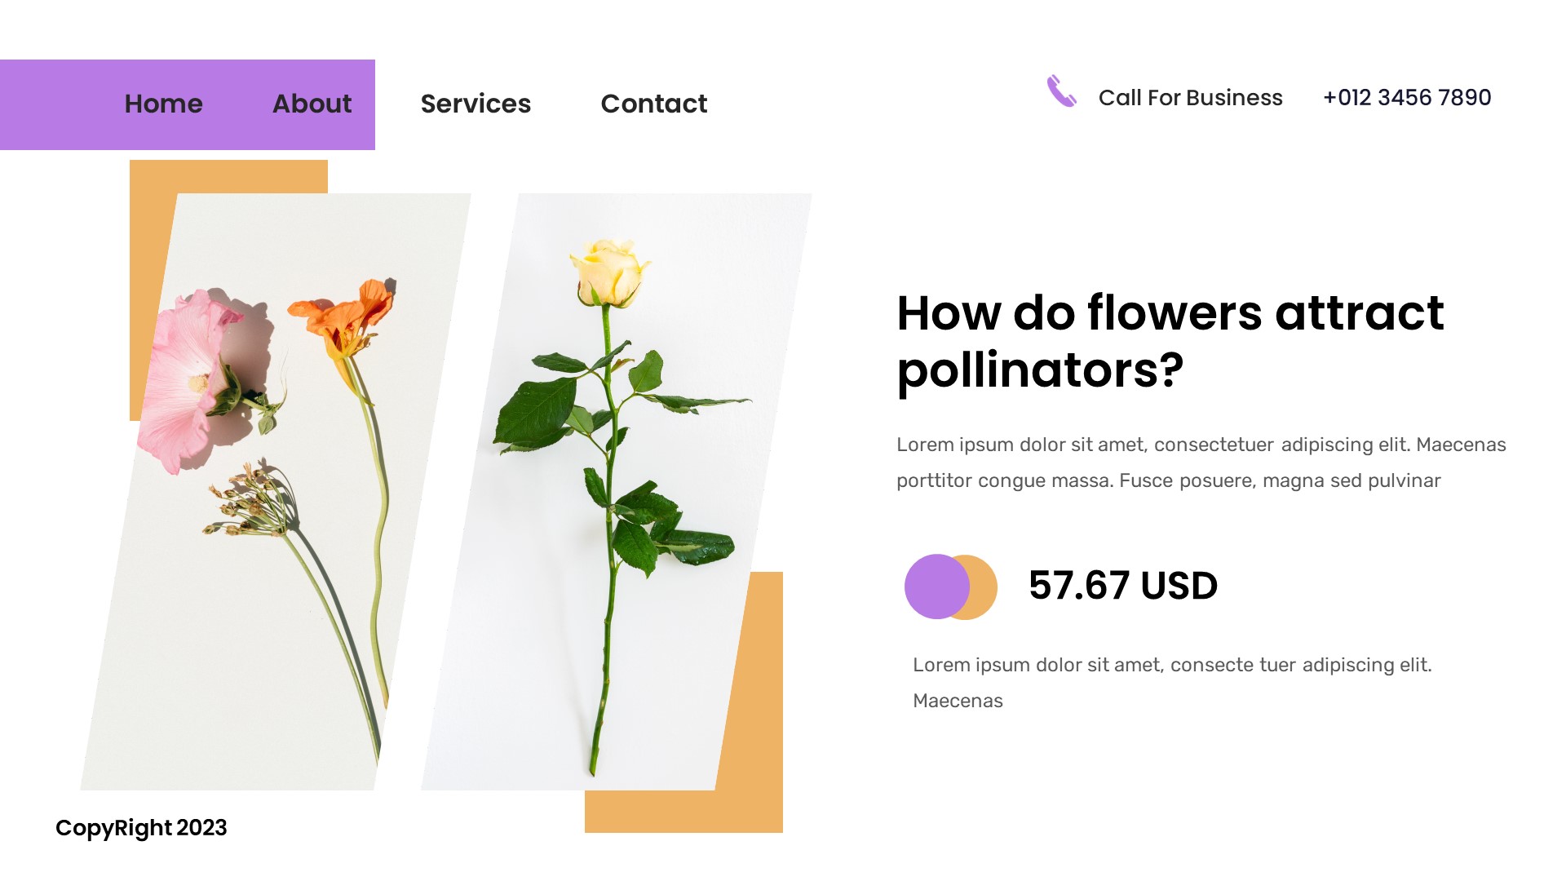Click the CopyRight 2023 text

[x=141, y=828]
